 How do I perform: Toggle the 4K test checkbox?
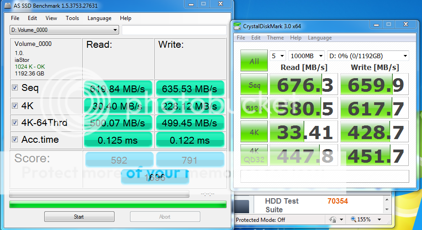point(15,105)
